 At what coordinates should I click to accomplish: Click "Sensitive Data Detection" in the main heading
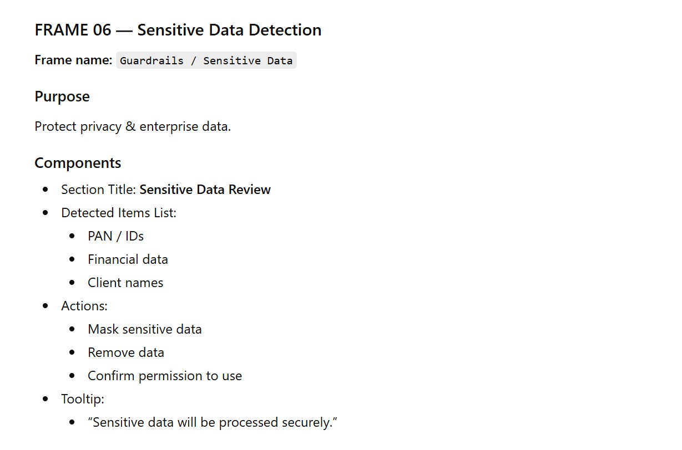[x=229, y=30]
